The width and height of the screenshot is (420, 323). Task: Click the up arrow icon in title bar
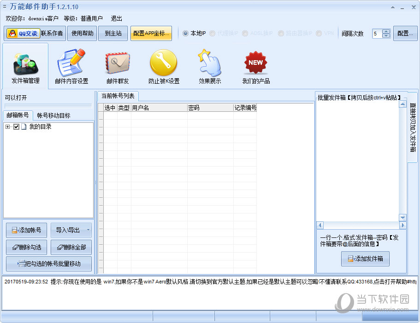coord(393,7)
